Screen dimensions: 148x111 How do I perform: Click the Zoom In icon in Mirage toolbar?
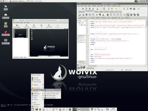coord(34,26)
